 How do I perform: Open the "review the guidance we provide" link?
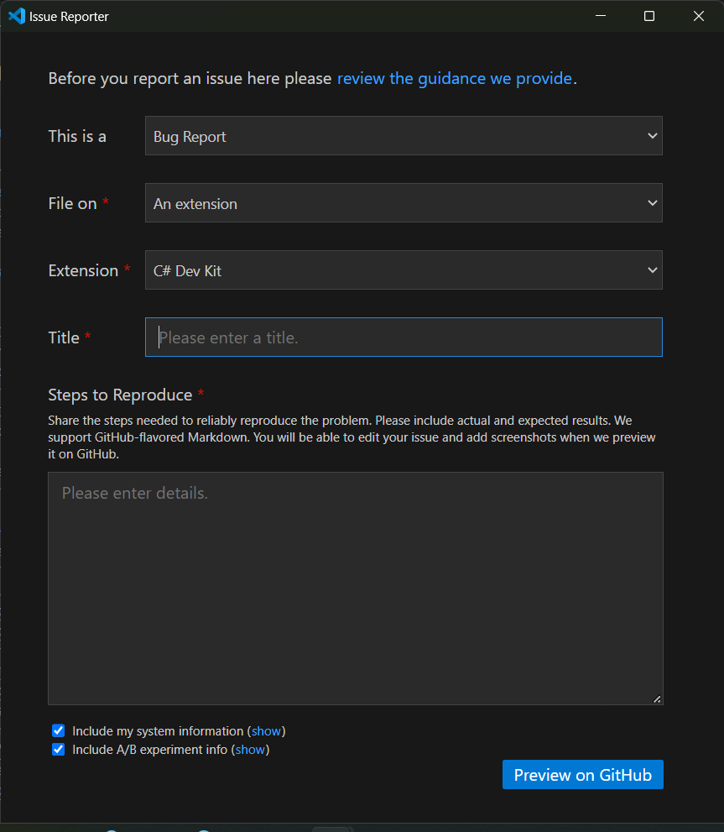click(x=455, y=78)
